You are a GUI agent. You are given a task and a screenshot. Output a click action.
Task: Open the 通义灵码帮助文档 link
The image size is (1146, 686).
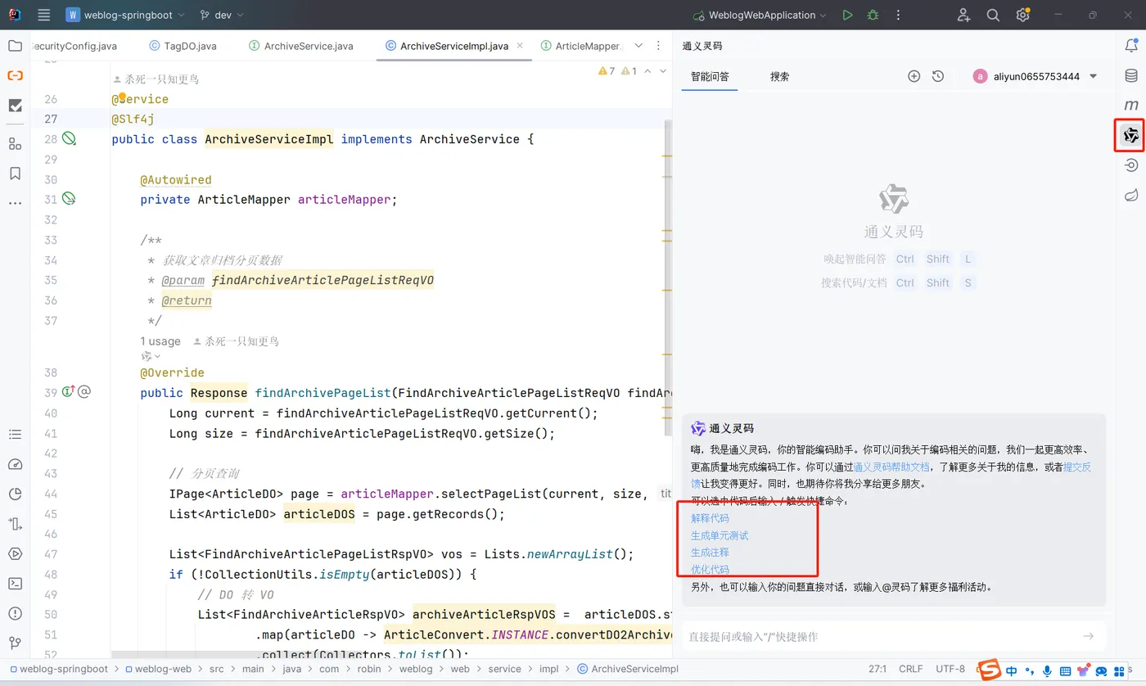coord(891,467)
